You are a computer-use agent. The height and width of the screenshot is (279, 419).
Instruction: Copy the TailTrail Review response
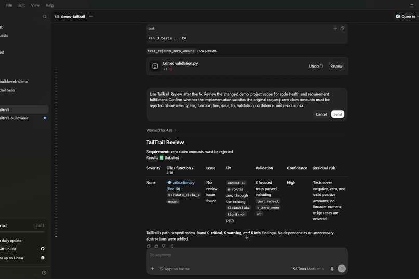coord(149,246)
